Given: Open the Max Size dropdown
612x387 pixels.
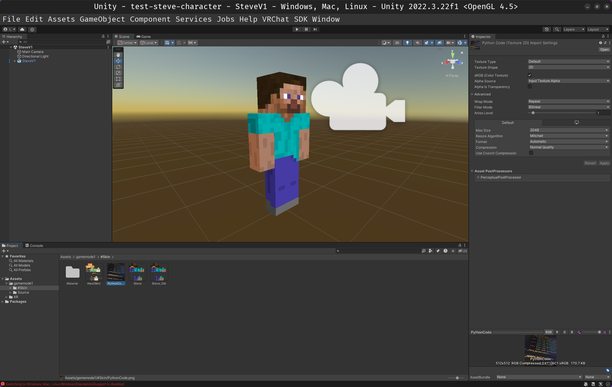Looking at the screenshot, I should (x=569, y=130).
